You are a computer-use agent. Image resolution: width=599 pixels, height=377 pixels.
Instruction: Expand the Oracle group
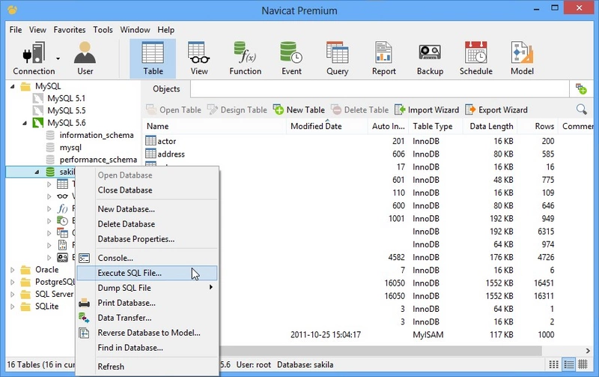(x=12, y=270)
